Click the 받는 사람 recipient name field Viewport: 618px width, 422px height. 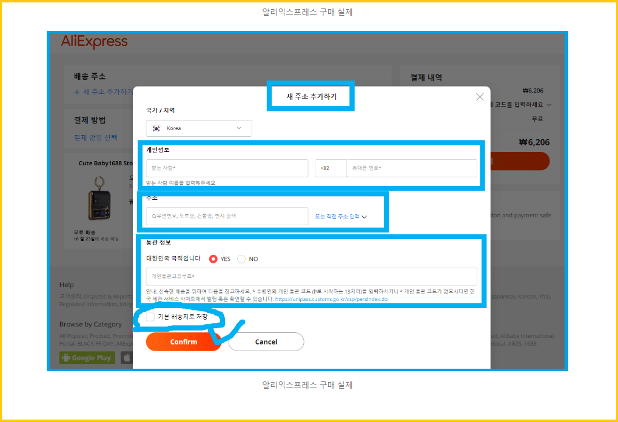(226, 168)
